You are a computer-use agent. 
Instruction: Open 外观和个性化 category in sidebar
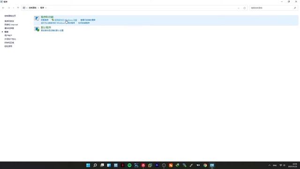[10, 39]
